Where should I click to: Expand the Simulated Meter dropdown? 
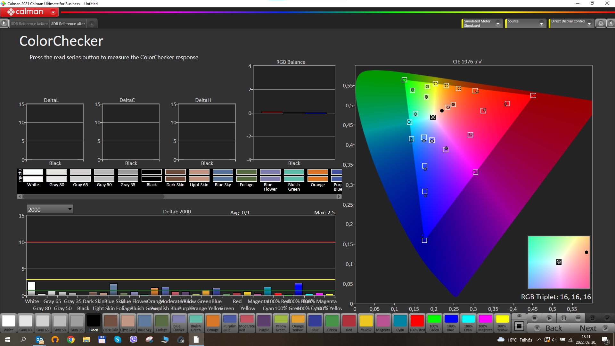[498, 23]
